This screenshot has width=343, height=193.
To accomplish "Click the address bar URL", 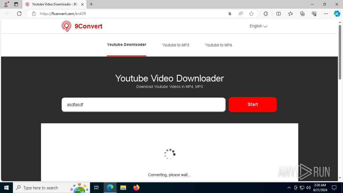I will point(63,14).
